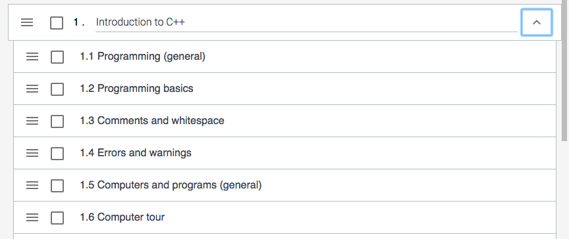Click drag handle beside 1.5 Computers and programs
569x239 pixels.
point(32,185)
